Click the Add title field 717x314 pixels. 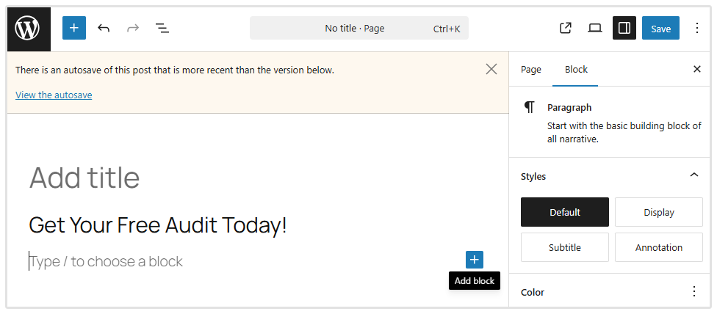pyautogui.click(x=84, y=178)
